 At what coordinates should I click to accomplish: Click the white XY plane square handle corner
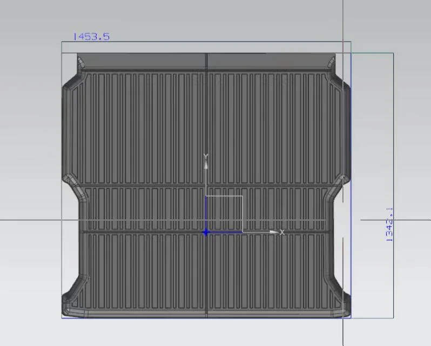coord(242,196)
